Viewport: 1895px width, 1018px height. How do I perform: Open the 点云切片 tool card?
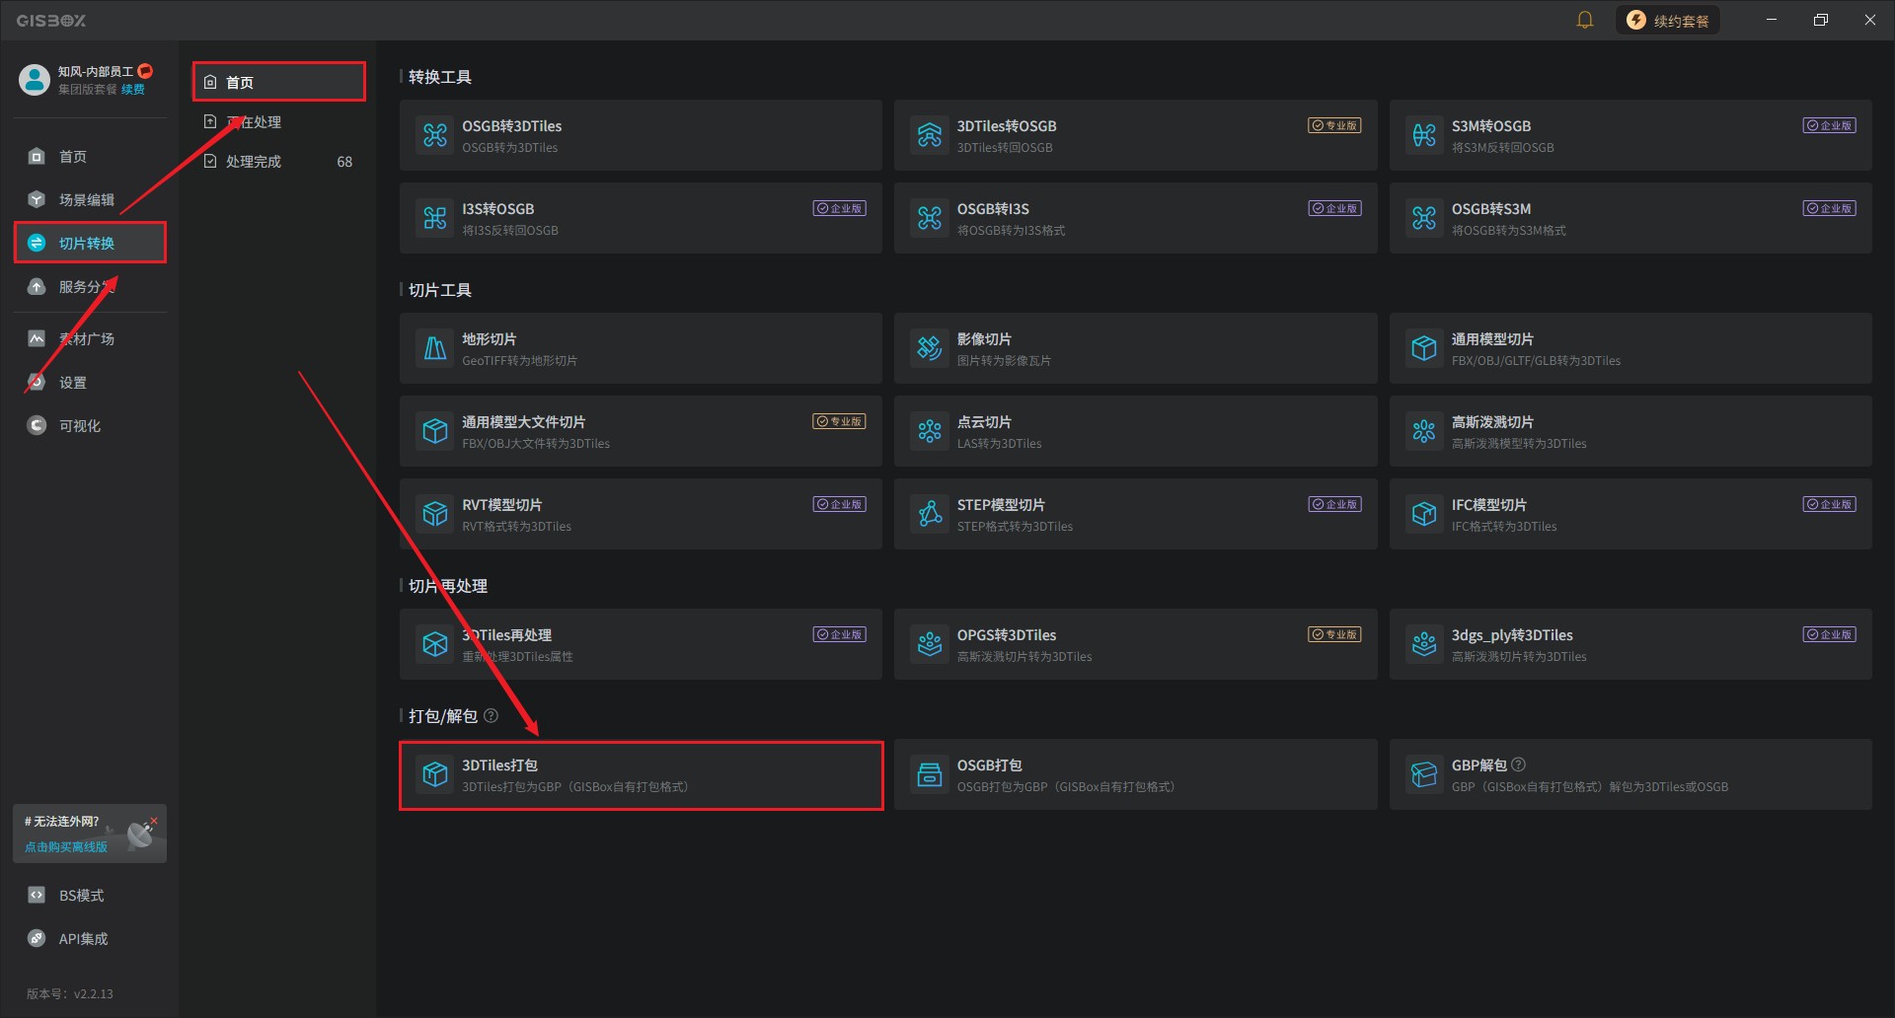1136,431
